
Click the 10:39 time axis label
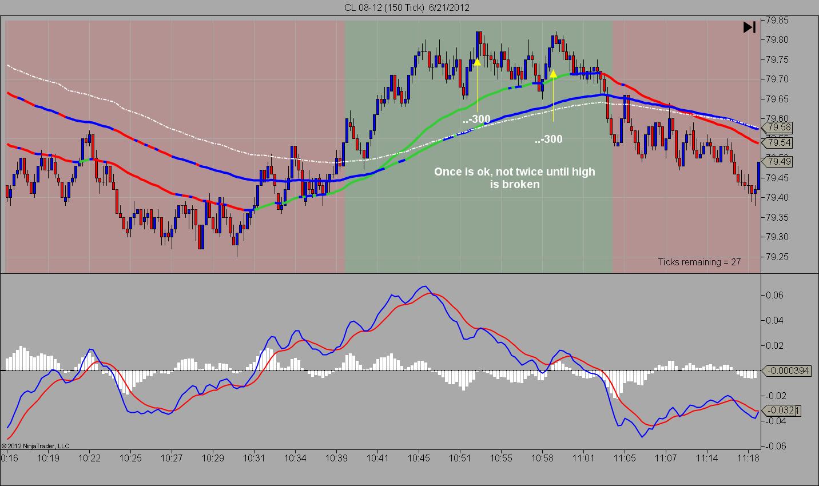point(336,458)
